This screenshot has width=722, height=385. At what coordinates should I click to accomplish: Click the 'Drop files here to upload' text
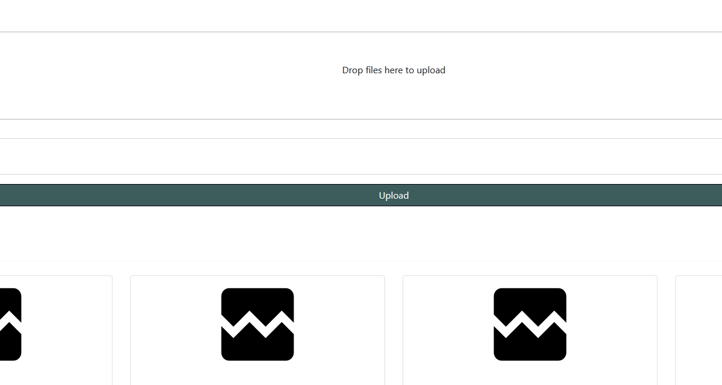point(394,70)
